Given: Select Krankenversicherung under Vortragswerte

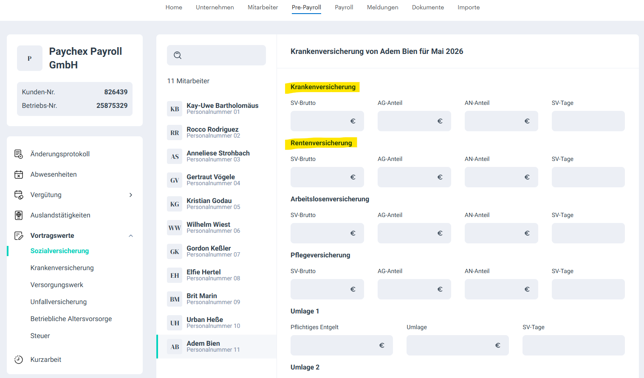Looking at the screenshot, I should [62, 268].
